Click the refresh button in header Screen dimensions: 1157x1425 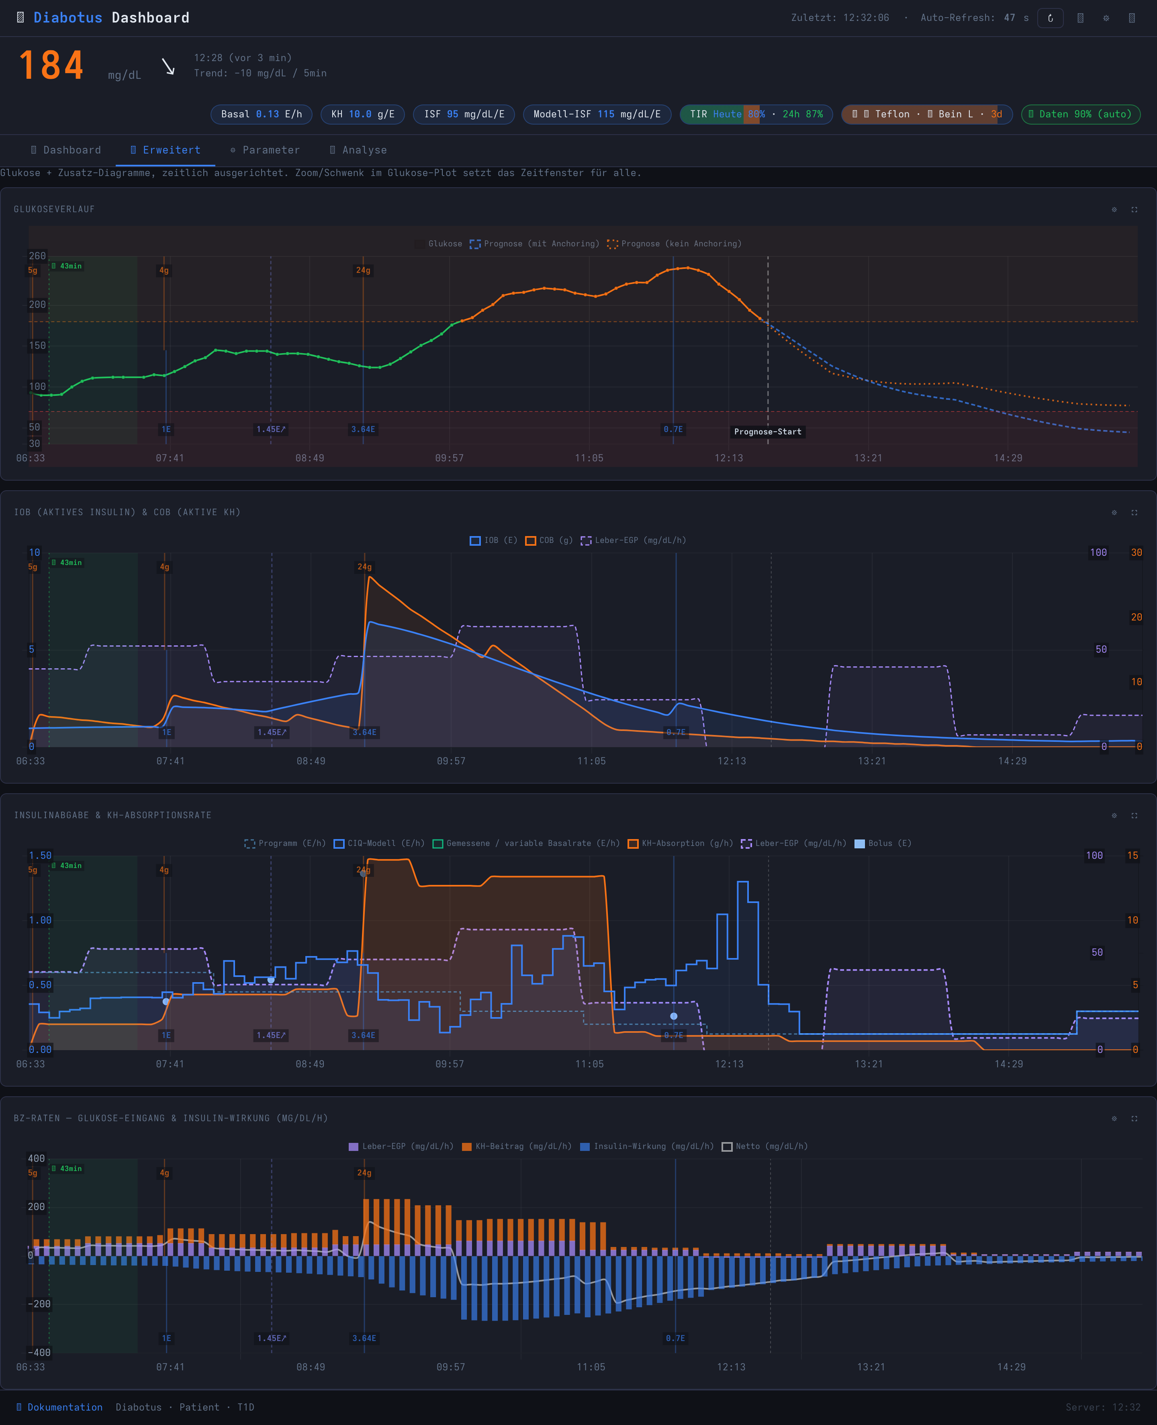1050,18
